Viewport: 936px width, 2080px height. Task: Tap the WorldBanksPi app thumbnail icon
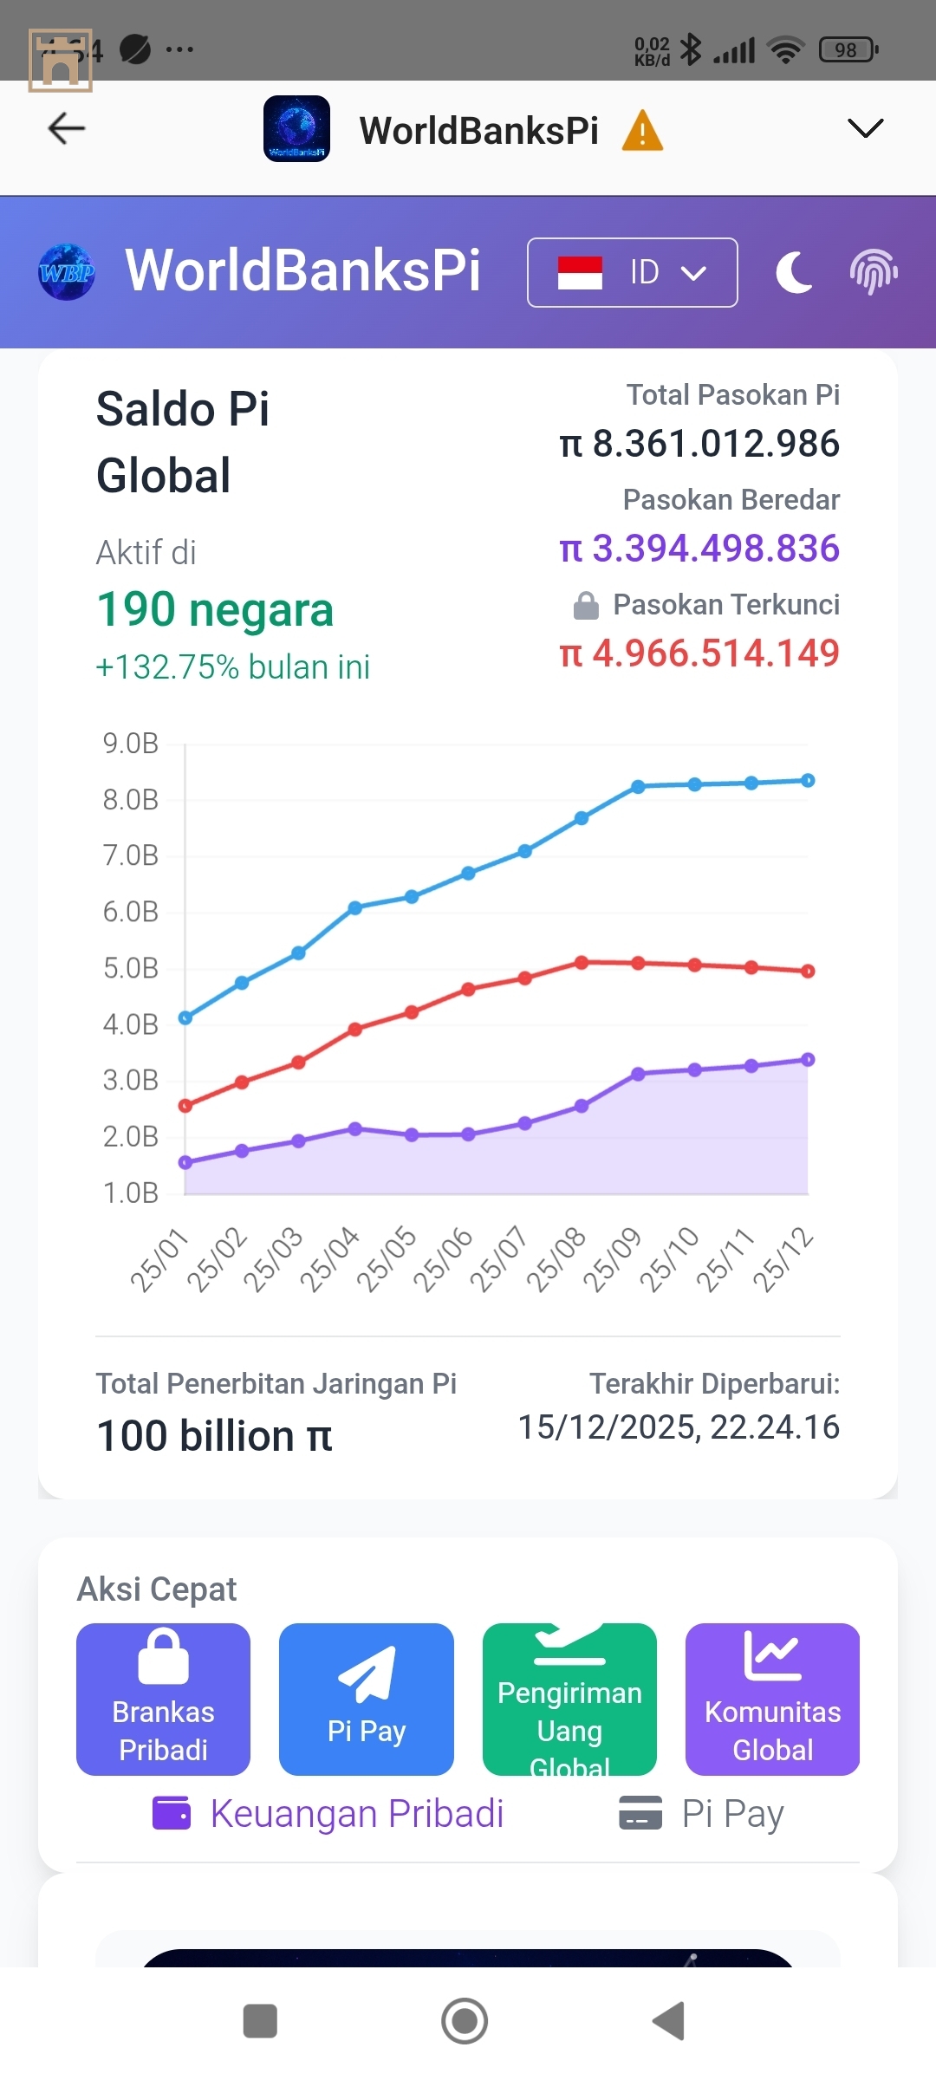coord(296,129)
